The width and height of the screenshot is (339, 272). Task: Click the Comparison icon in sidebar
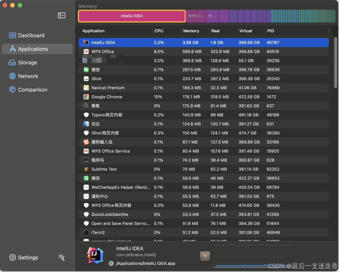(x=12, y=90)
